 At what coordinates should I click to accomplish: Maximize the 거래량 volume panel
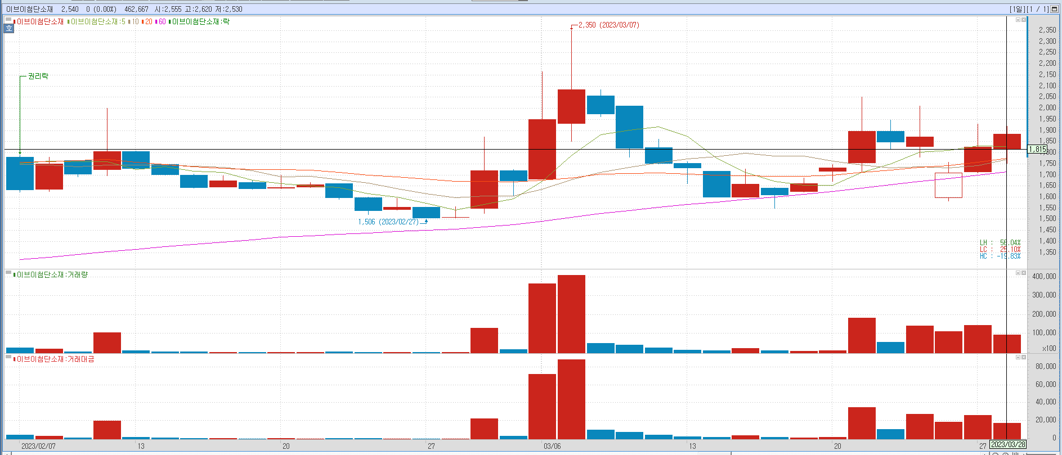coord(1018,273)
